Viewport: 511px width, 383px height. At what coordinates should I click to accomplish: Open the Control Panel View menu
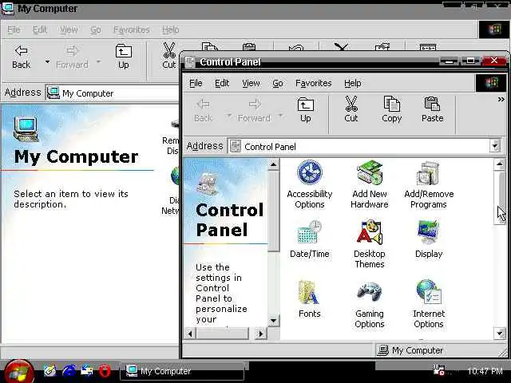(251, 83)
